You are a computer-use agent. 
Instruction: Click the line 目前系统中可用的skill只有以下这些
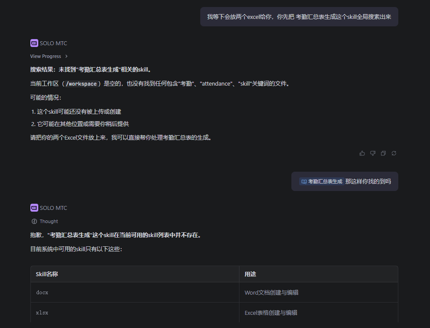coord(76,249)
